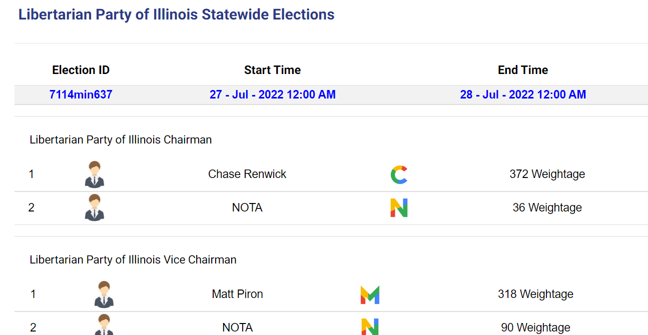
Task: Click the colorful N symbol in Chairman section
Action: [x=399, y=207]
